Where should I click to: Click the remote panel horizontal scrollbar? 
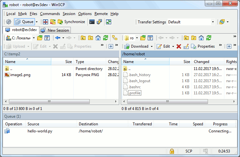(168, 101)
